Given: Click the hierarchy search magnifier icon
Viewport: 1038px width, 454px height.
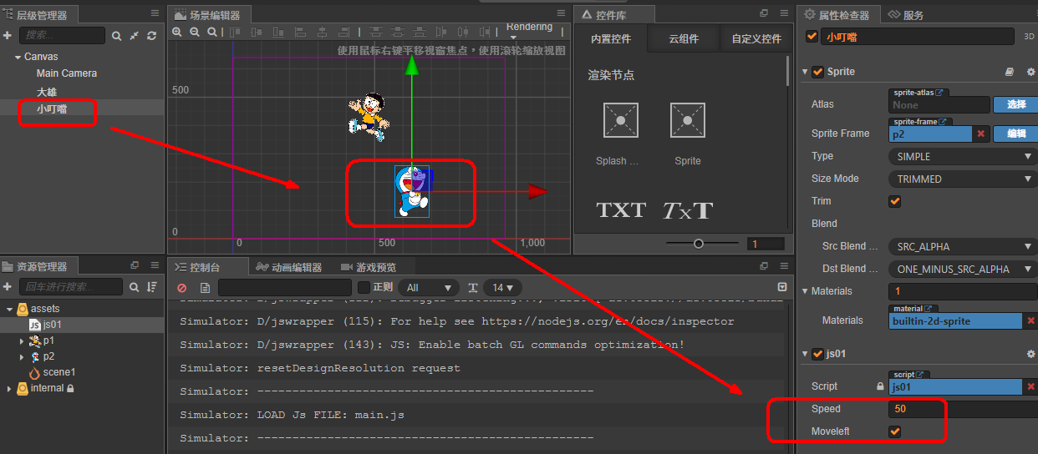Looking at the screenshot, I should pos(117,36).
